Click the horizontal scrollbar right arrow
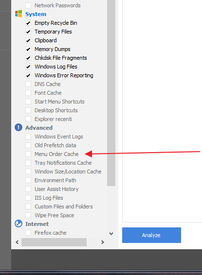This screenshot has width=202, height=275. coord(103,242)
